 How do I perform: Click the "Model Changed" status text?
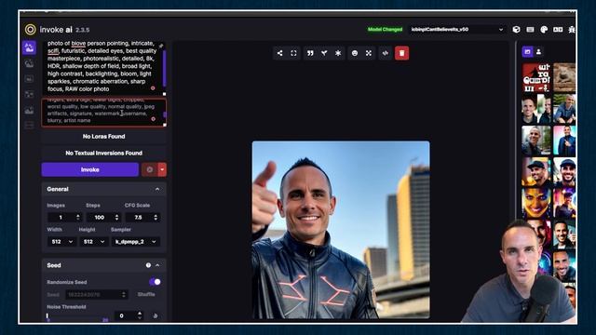[x=385, y=30]
